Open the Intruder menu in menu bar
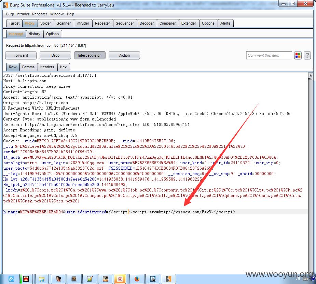The width and height of the screenshot is (316, 284). click(23, 14)
